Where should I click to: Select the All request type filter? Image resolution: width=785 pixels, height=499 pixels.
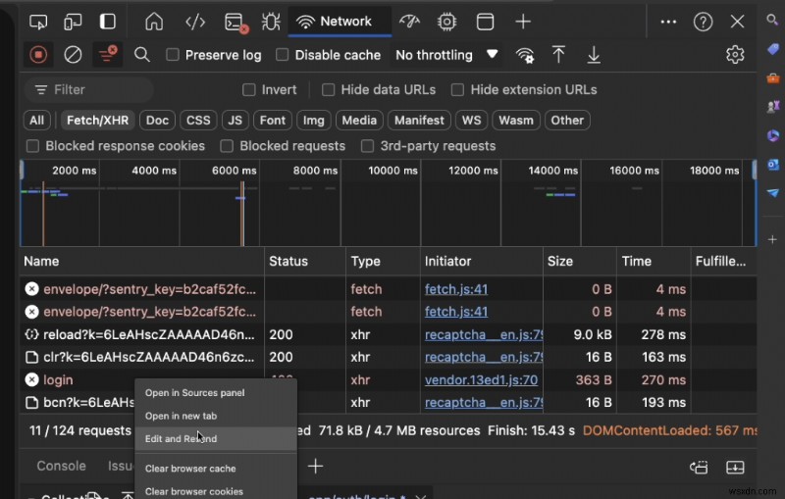coord(36,121)
